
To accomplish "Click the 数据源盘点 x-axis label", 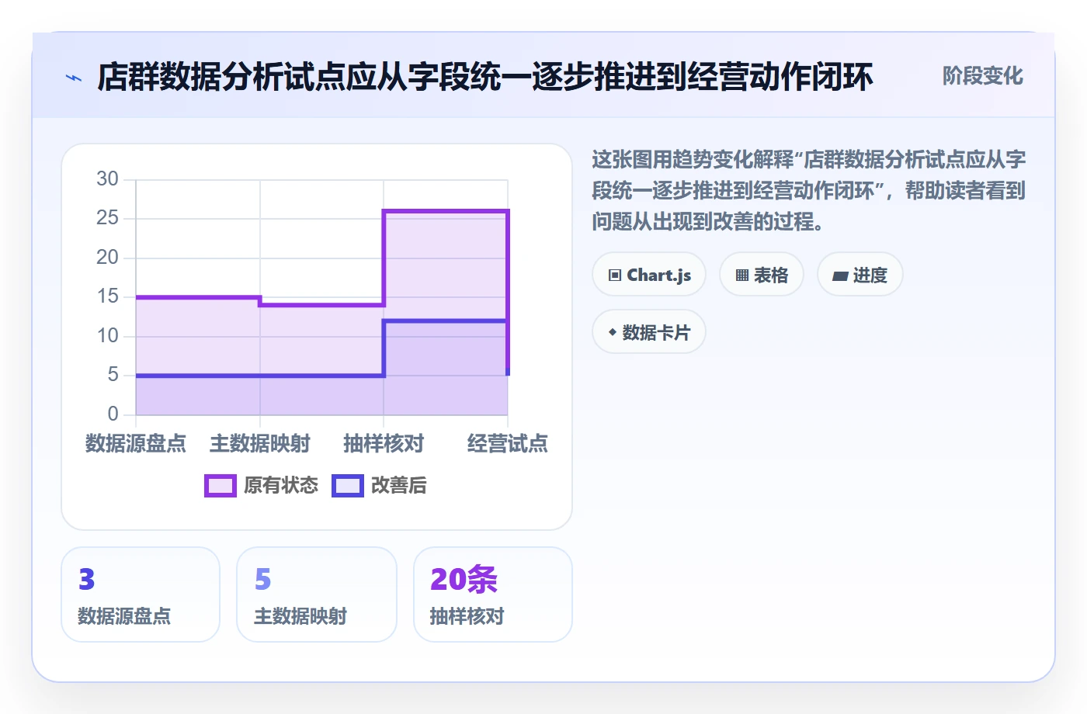I will 136,443.
